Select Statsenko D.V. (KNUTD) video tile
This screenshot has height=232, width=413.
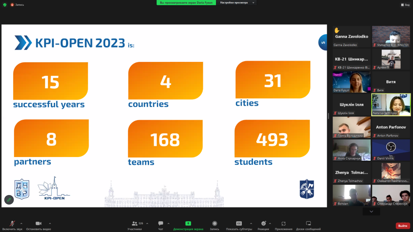[x=391, y=36]
